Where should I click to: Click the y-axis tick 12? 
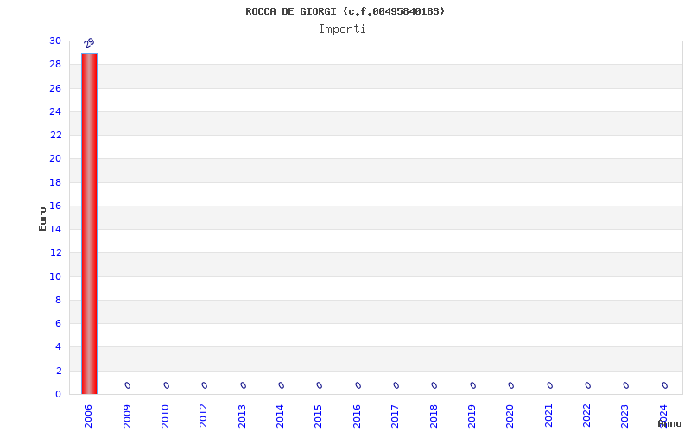tap(55, 252)
